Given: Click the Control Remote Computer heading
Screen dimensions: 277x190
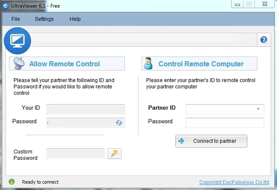Looking at the screenshot, I should 201,64.
